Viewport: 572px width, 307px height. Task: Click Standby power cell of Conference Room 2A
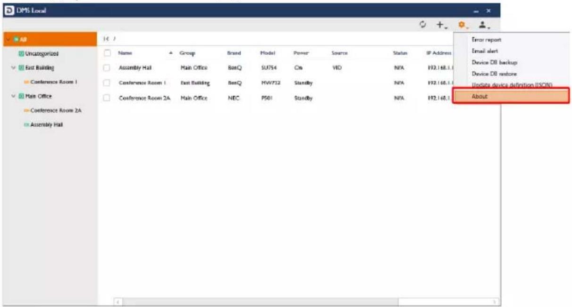[x=303, y=98]
